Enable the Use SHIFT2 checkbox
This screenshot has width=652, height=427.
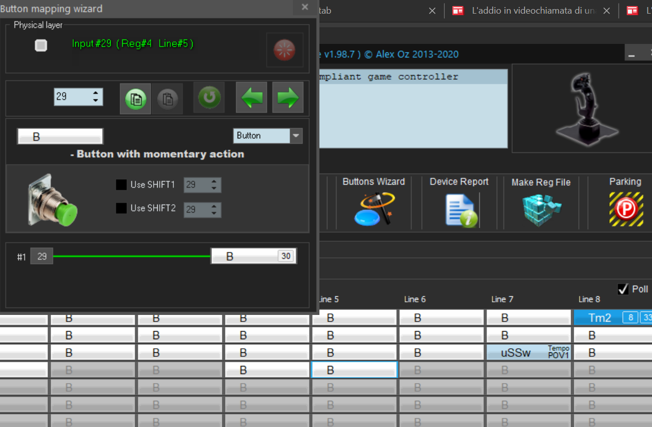tap(121, 208)
